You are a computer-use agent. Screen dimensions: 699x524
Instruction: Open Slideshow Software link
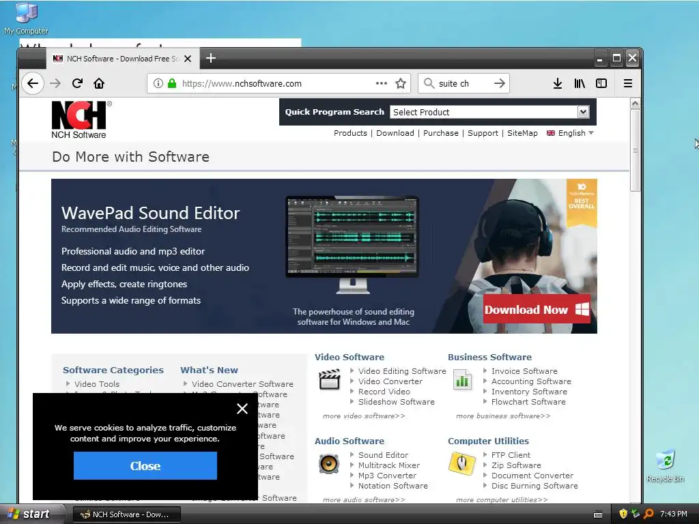pos(397,401)
